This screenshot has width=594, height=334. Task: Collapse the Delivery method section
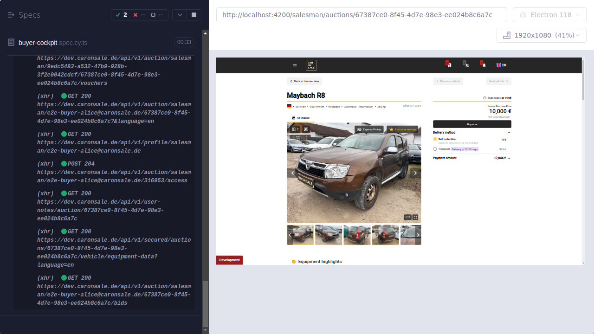[x=509, y=132]
